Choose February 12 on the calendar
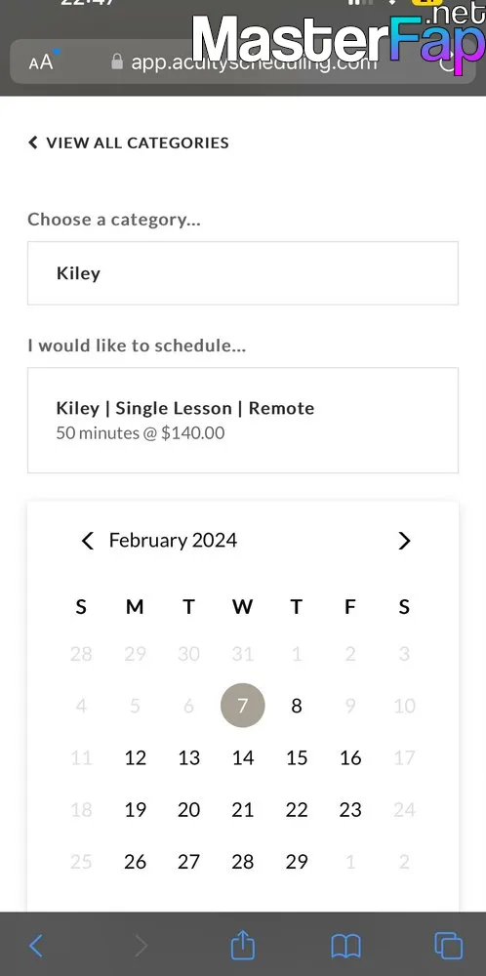 coord(135,757)
